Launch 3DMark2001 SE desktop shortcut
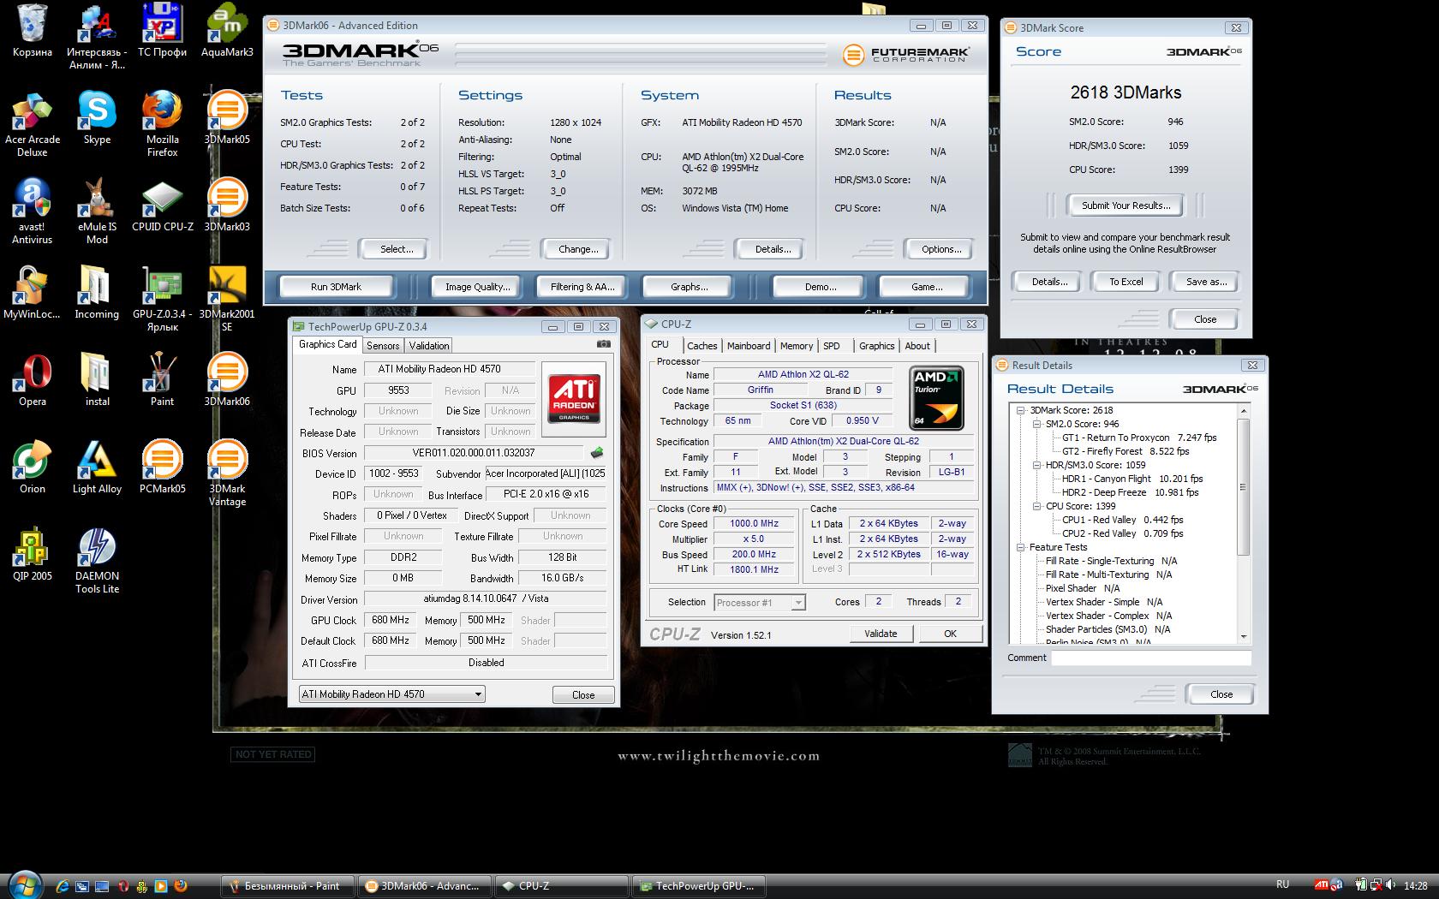The image size is (1439, 899). point(227,299)
